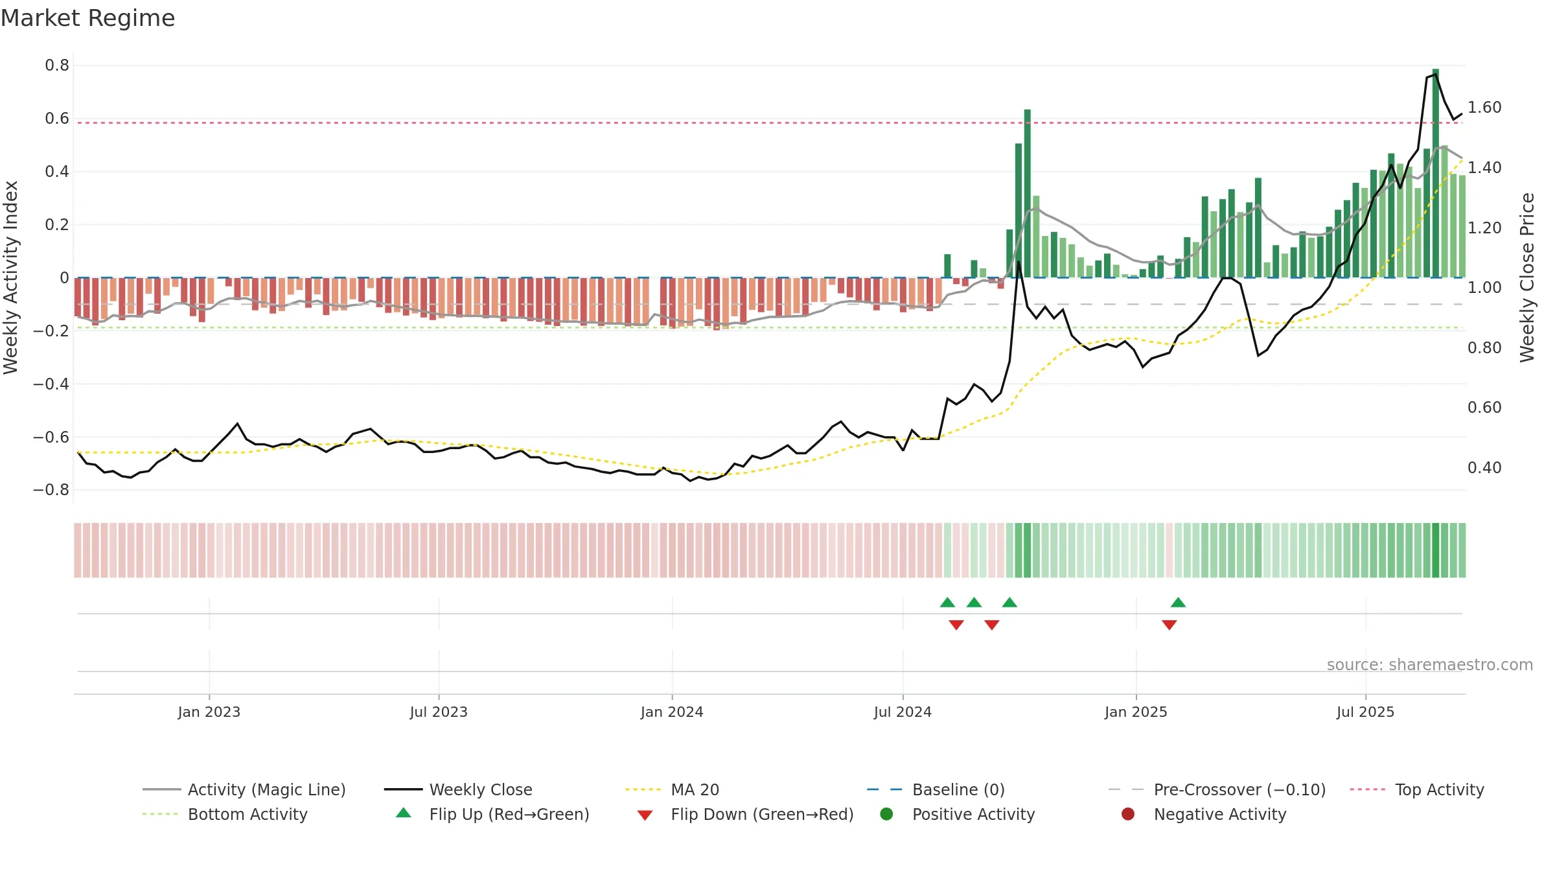Toggle the MA 20 legend entry
The height and width of the screenshot is (875, 1555).
tap(673, 789)
